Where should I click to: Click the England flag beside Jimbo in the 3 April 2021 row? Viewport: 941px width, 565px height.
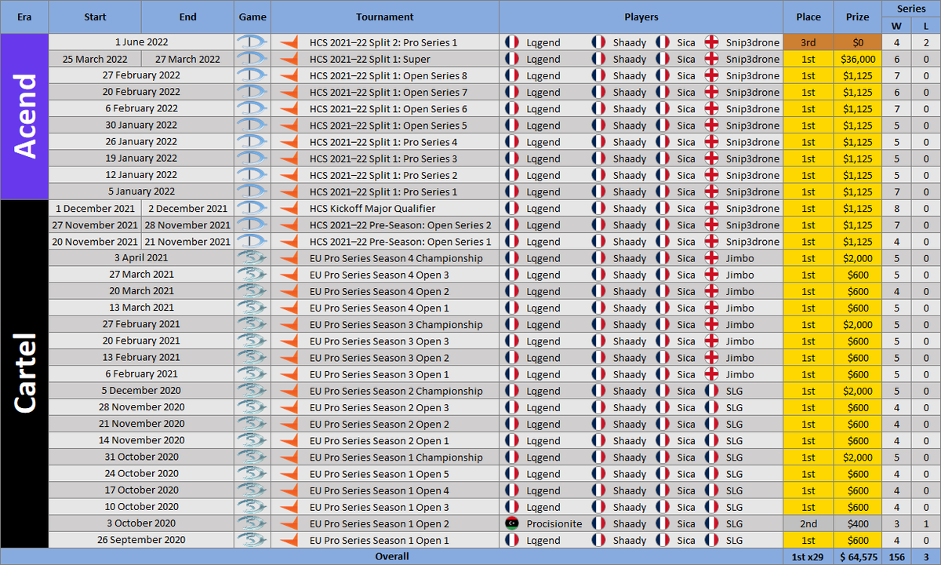click(x=711, y=258)
